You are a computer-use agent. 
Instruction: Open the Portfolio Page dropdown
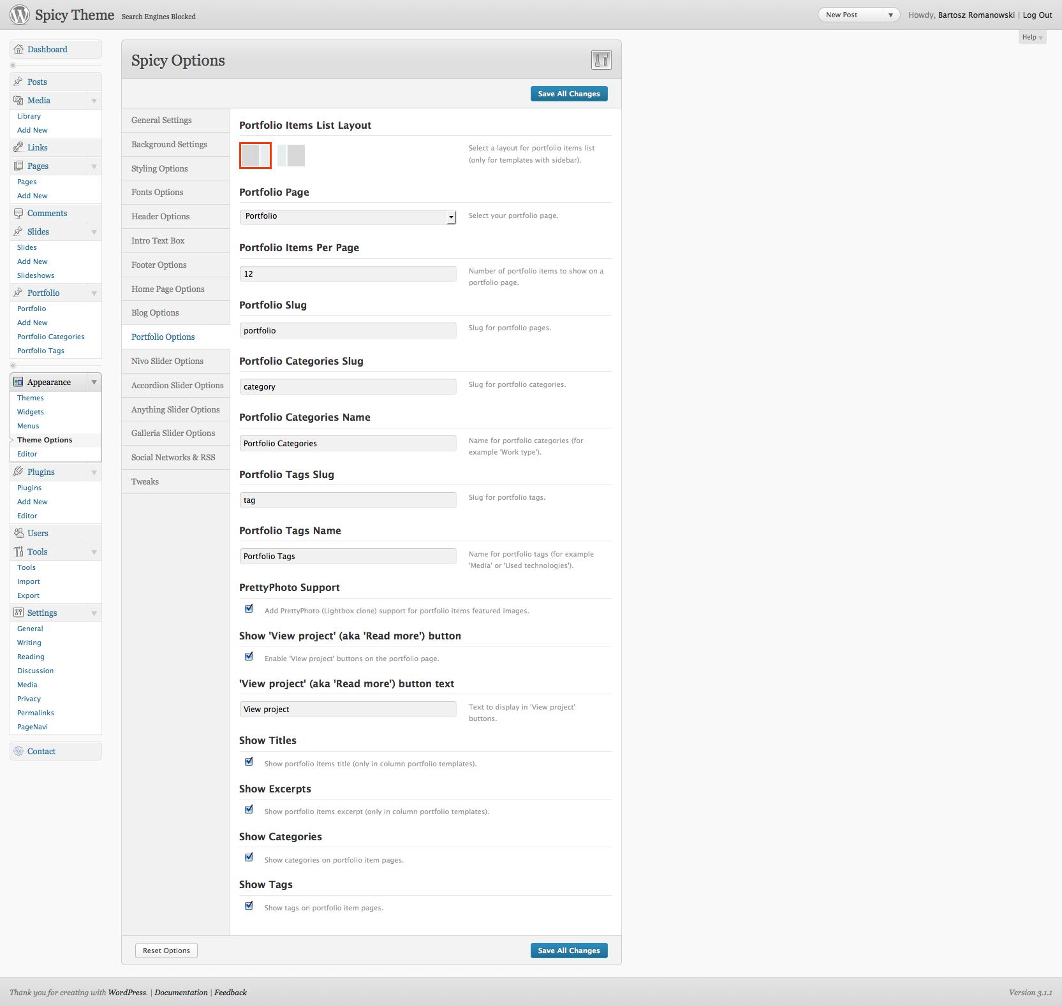348,217
